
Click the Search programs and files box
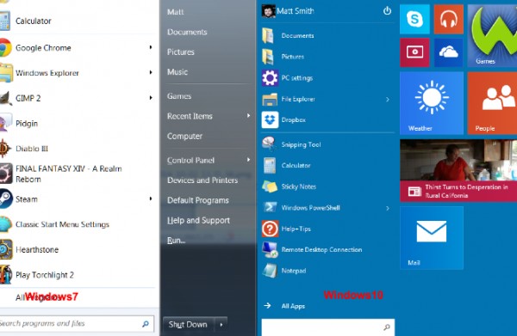pyautogui.click(x=77, y=324)
